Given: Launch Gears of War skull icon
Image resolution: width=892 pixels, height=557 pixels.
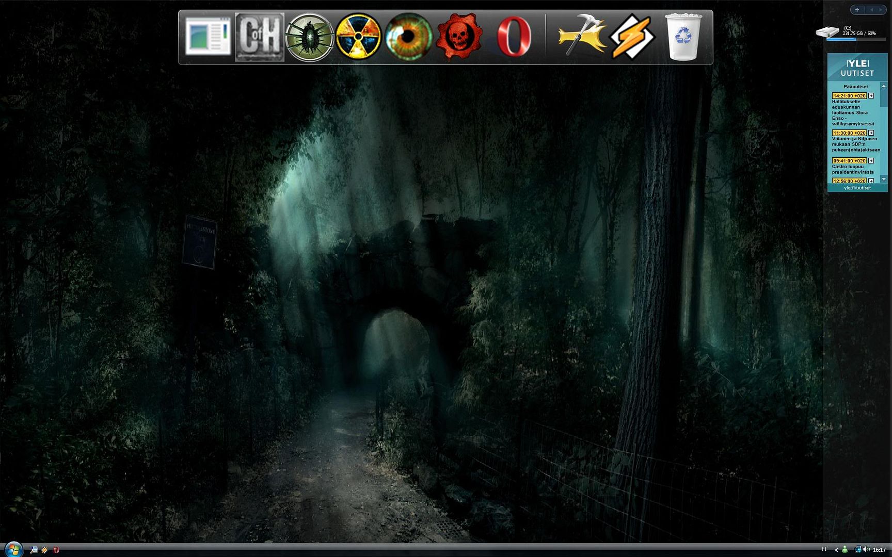Looking at the screenshot, I should 459,37.
